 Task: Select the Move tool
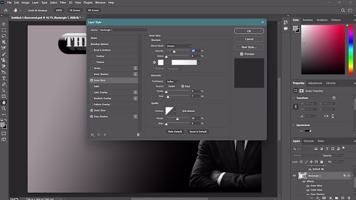click(x=4, y=24)
